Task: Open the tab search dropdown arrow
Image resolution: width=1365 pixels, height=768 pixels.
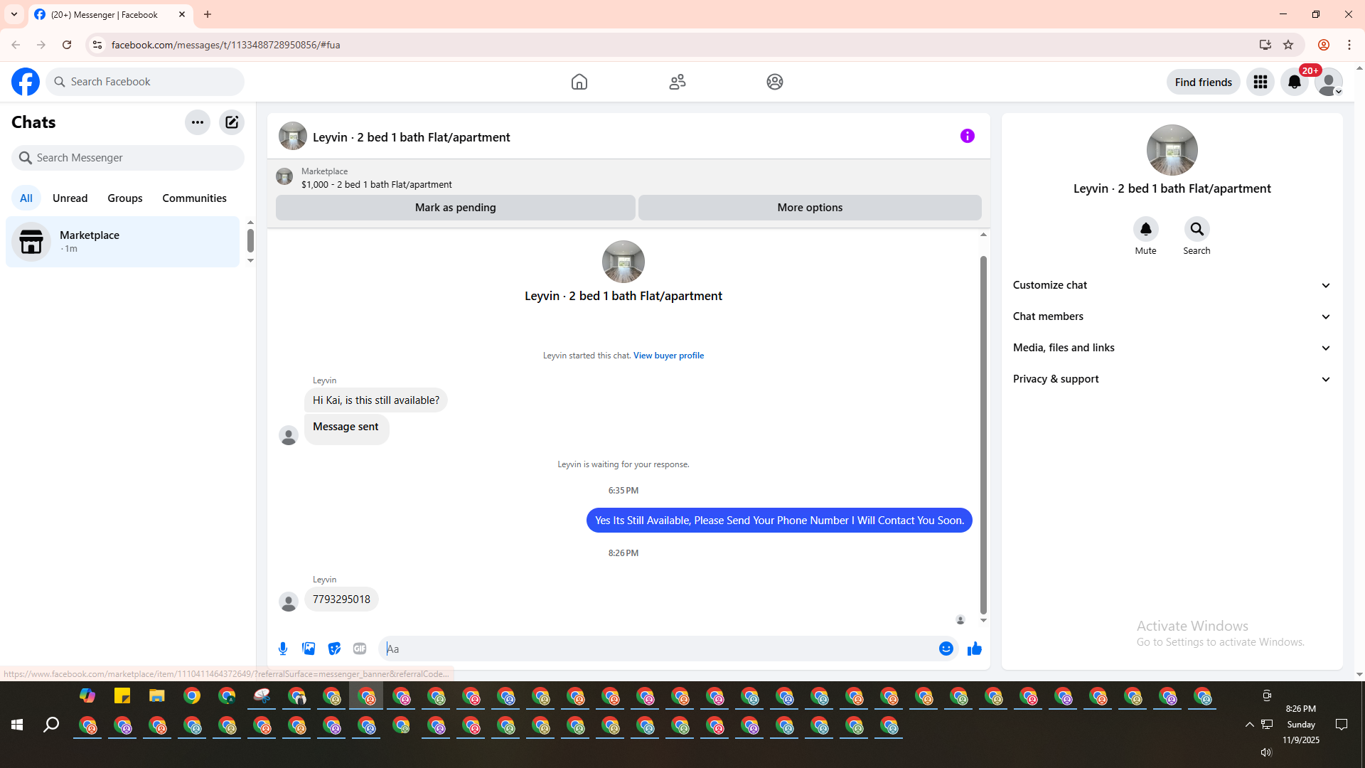Action: tap(14, 14)
